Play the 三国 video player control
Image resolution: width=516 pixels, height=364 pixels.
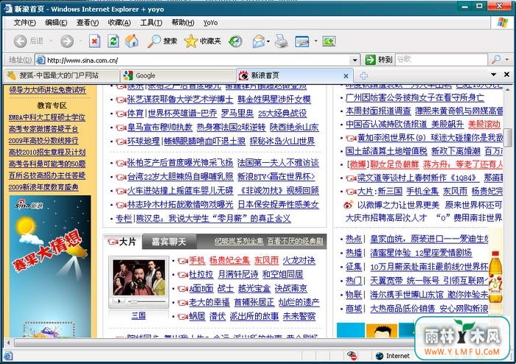(119, 301)
